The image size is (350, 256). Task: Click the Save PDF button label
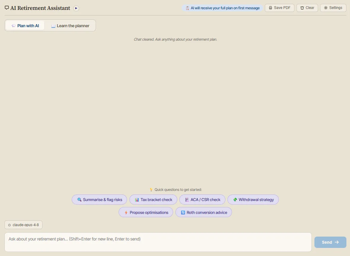pyautogui.click(x=282, y=8)
